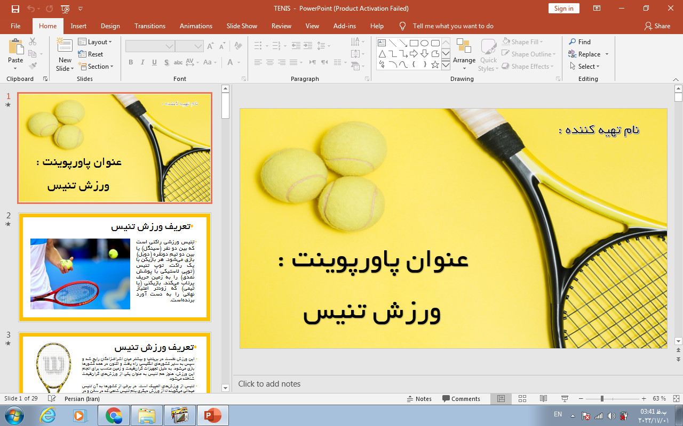Click the Sign in button

563,9
